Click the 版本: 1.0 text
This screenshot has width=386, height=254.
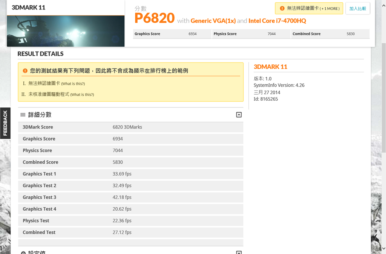[262, 79]
